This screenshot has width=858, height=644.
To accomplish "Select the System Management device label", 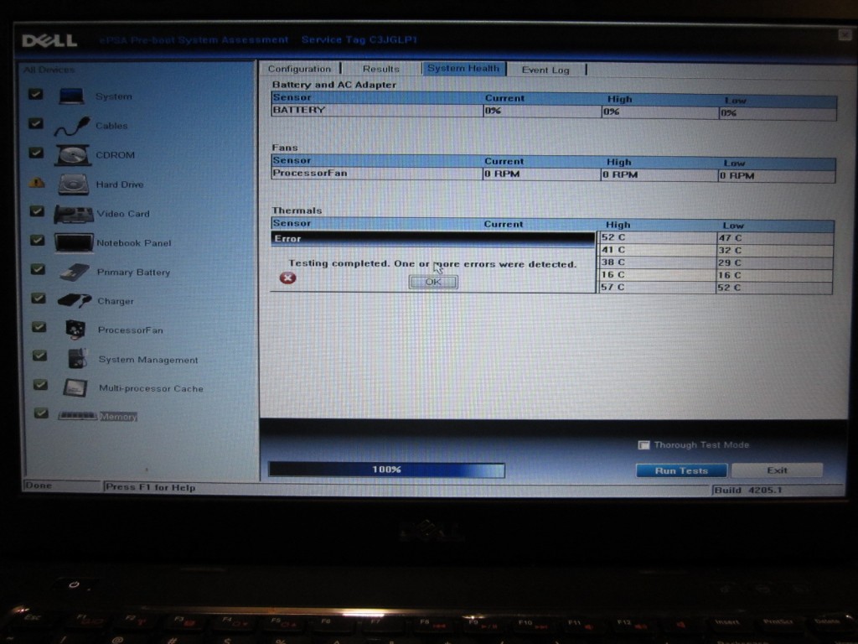I will click(x=148, y=360).
